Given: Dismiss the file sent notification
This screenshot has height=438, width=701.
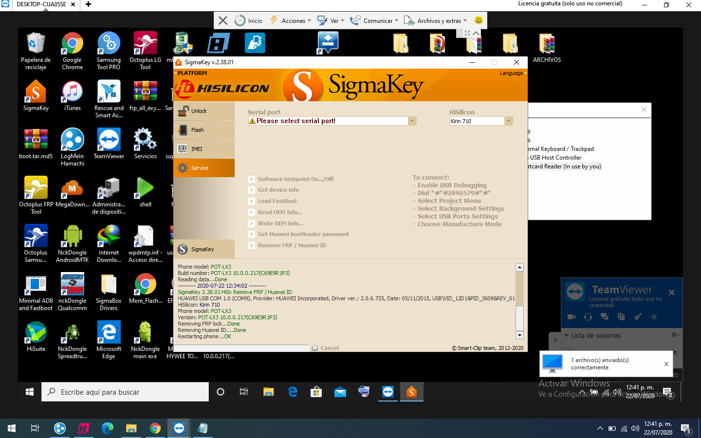Looking at the screenshot, I should point(666,364).
